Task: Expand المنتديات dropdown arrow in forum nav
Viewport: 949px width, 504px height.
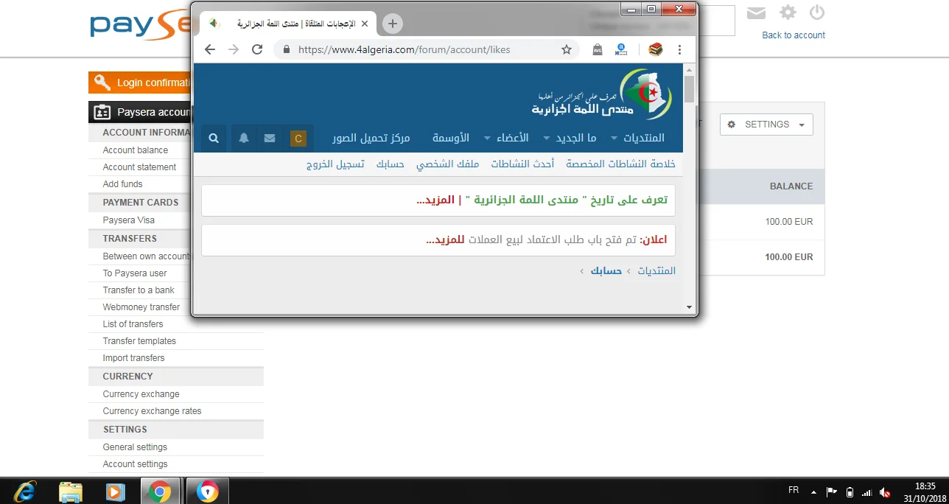Action: click(x=614, y=139)
